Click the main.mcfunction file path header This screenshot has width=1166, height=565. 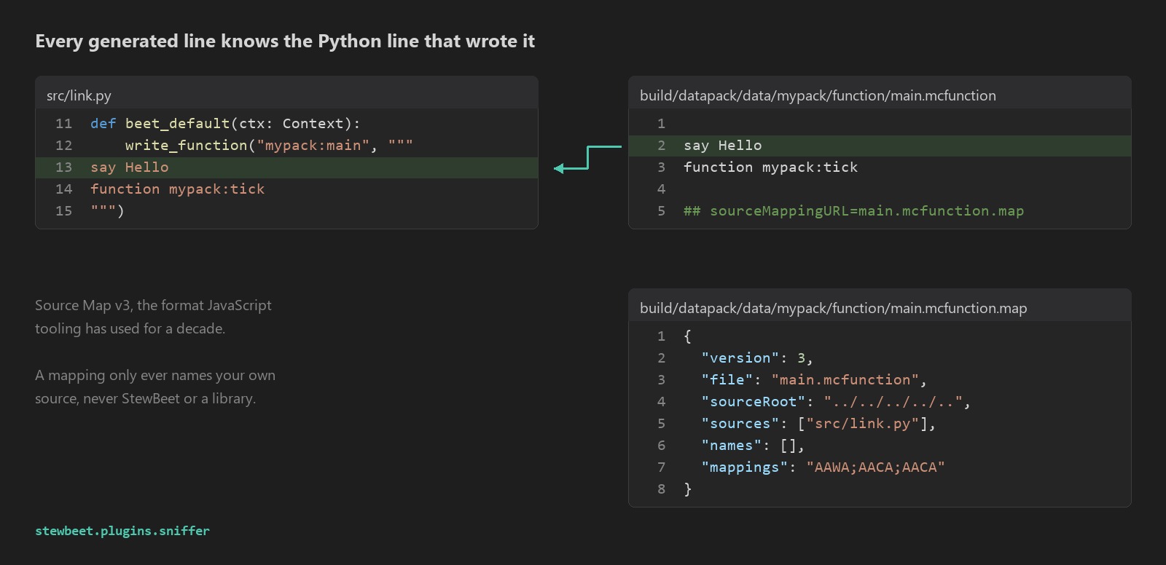818,95
